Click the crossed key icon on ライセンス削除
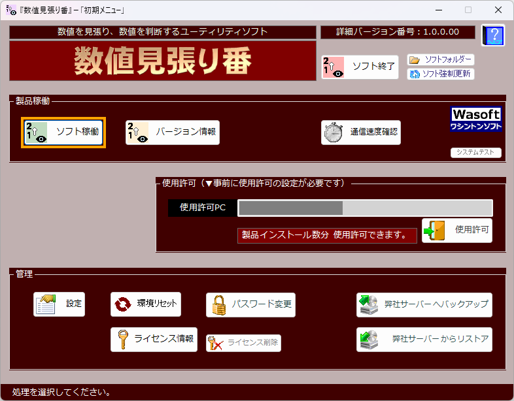 215,343
